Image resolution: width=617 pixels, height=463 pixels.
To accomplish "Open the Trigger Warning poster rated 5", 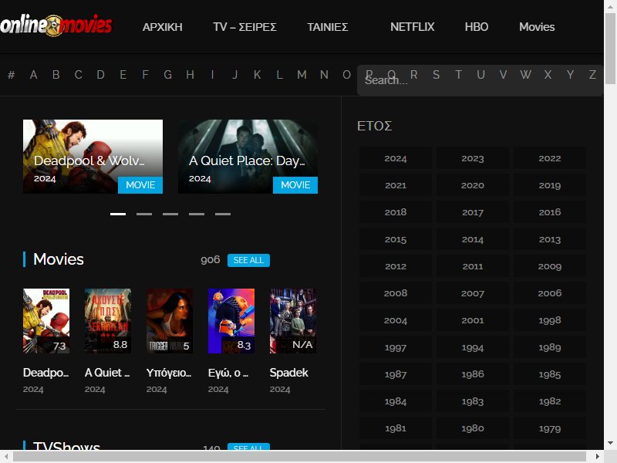I will 170,321.
